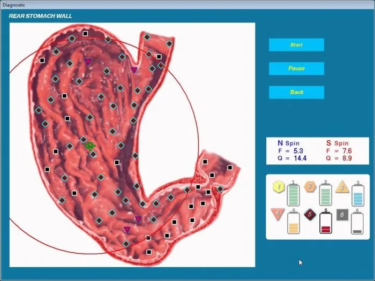The image size is (375, 281).
Task: Select the orange hexagon level 2 icon
Action: pyautogui.click(x=310, y=187)
